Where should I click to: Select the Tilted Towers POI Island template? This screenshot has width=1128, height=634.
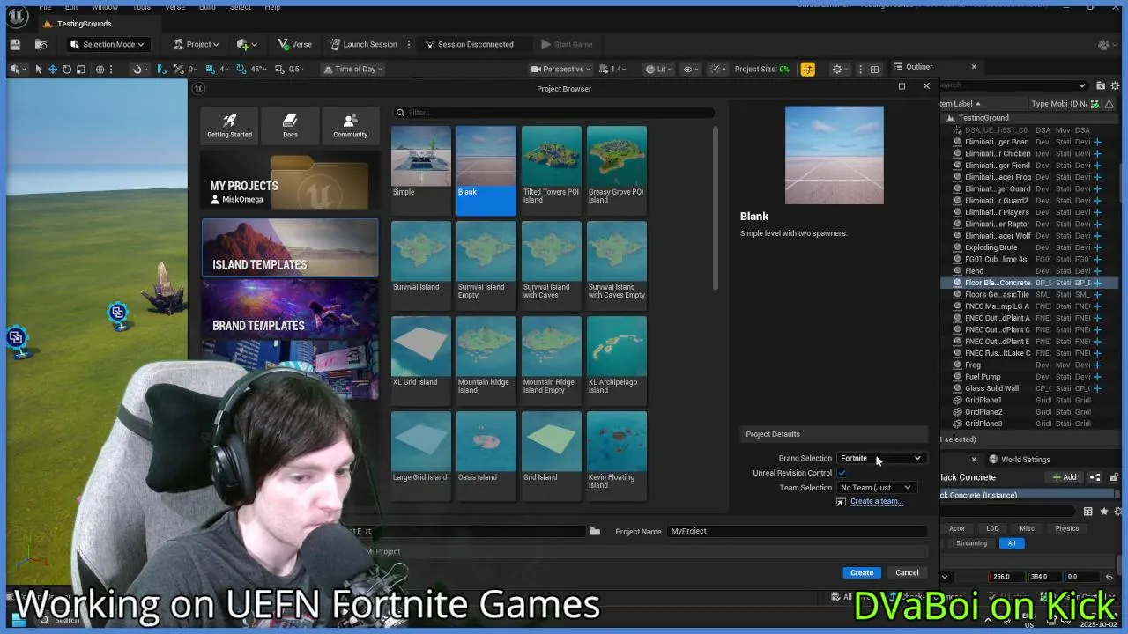click(x=552, y=171)
